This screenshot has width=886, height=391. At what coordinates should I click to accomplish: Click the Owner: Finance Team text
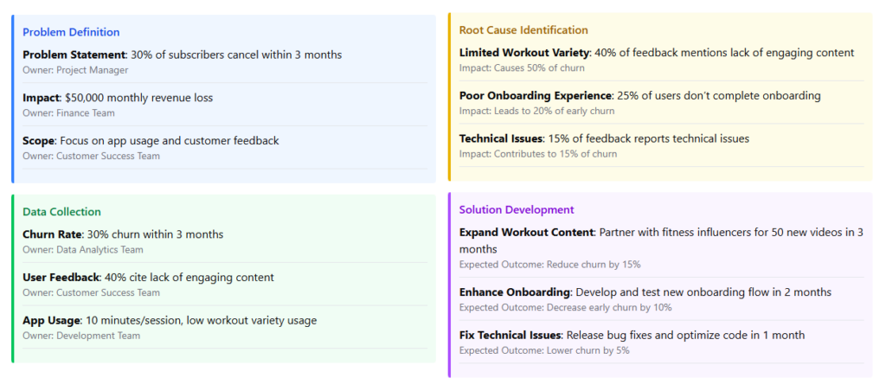point(68,112)
